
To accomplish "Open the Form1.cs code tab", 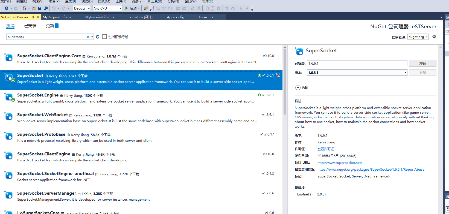I will [x=206, y=17].
